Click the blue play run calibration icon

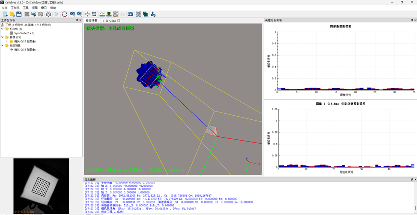coord(57,14)
